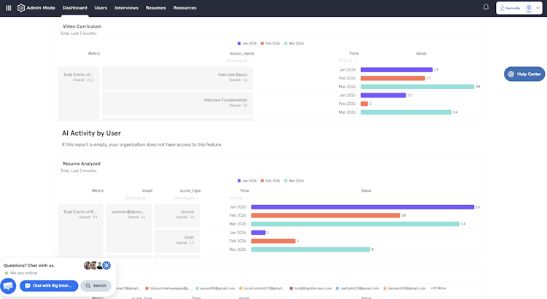Click the user avatar in account box
Screen dimensions: 547x299
coord(529,8)
